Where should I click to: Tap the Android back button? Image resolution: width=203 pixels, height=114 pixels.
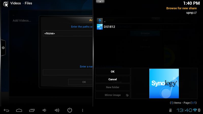click(x=6, y=110)
